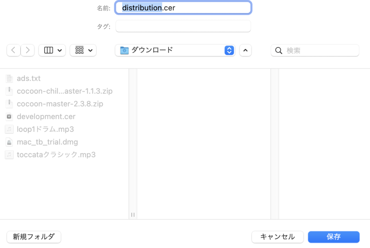Click the magnifying glass search icon
The height and width of the screenshot is (248, 370).
[x=279, y=51]
